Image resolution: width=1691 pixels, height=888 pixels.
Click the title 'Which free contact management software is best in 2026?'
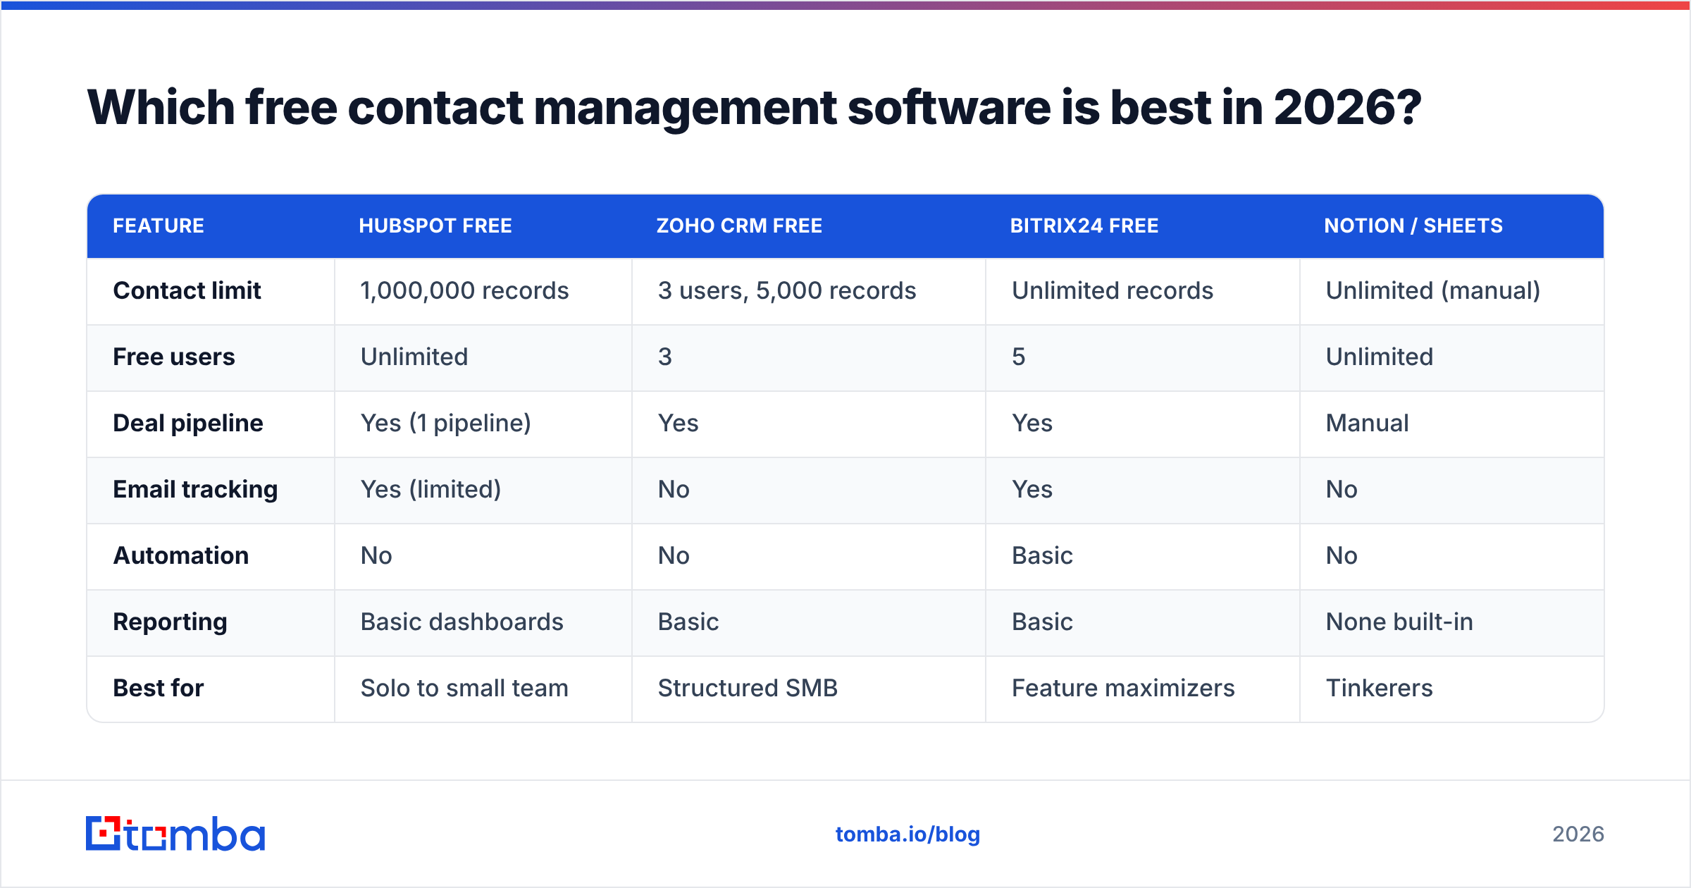[754, 107]
